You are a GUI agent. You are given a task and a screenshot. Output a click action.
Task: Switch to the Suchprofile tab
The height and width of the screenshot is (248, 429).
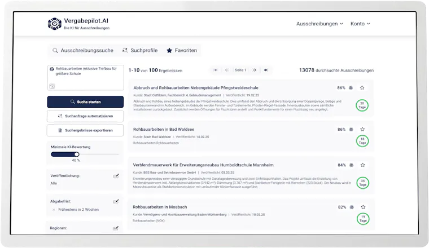[140, 51]
